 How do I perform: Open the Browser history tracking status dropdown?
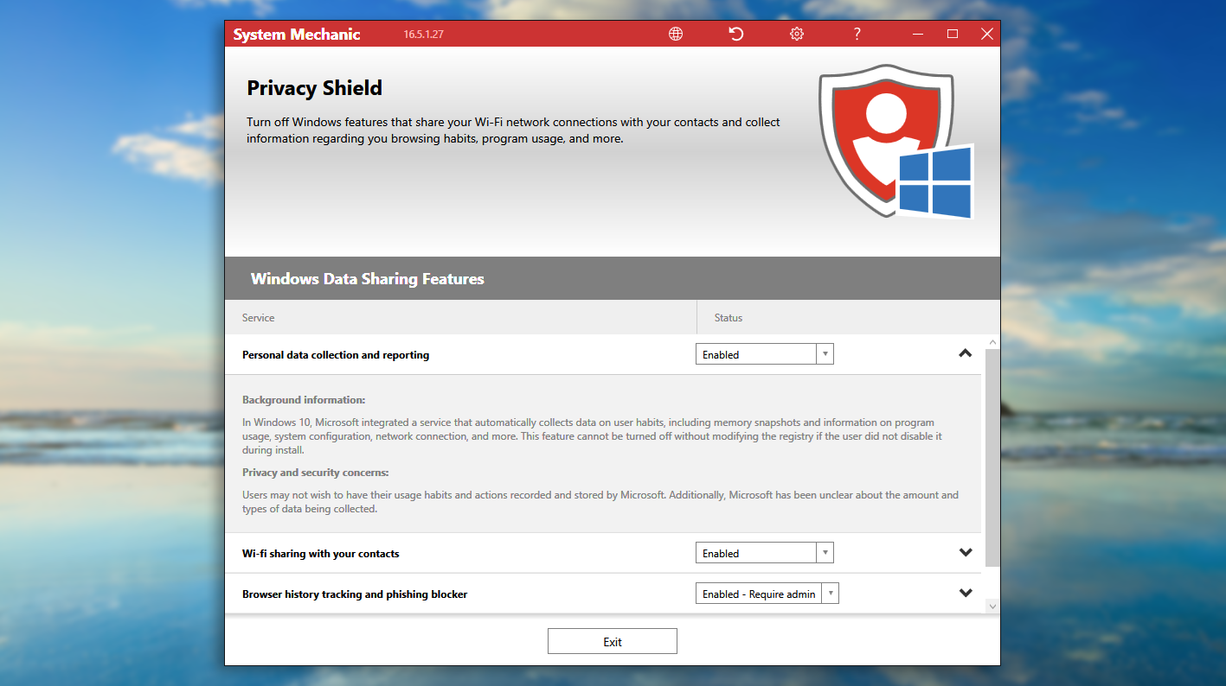767,594
